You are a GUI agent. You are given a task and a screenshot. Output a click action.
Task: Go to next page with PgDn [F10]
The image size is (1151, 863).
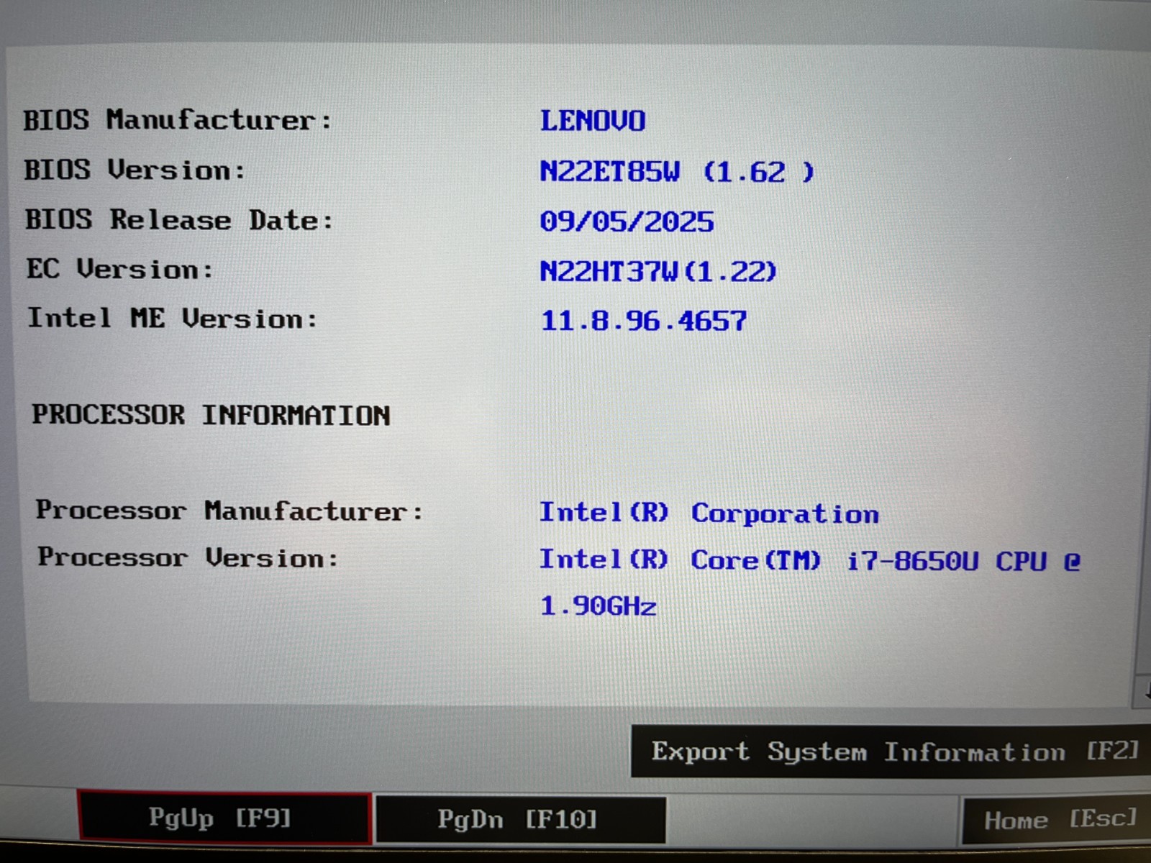tap(520, 819)
